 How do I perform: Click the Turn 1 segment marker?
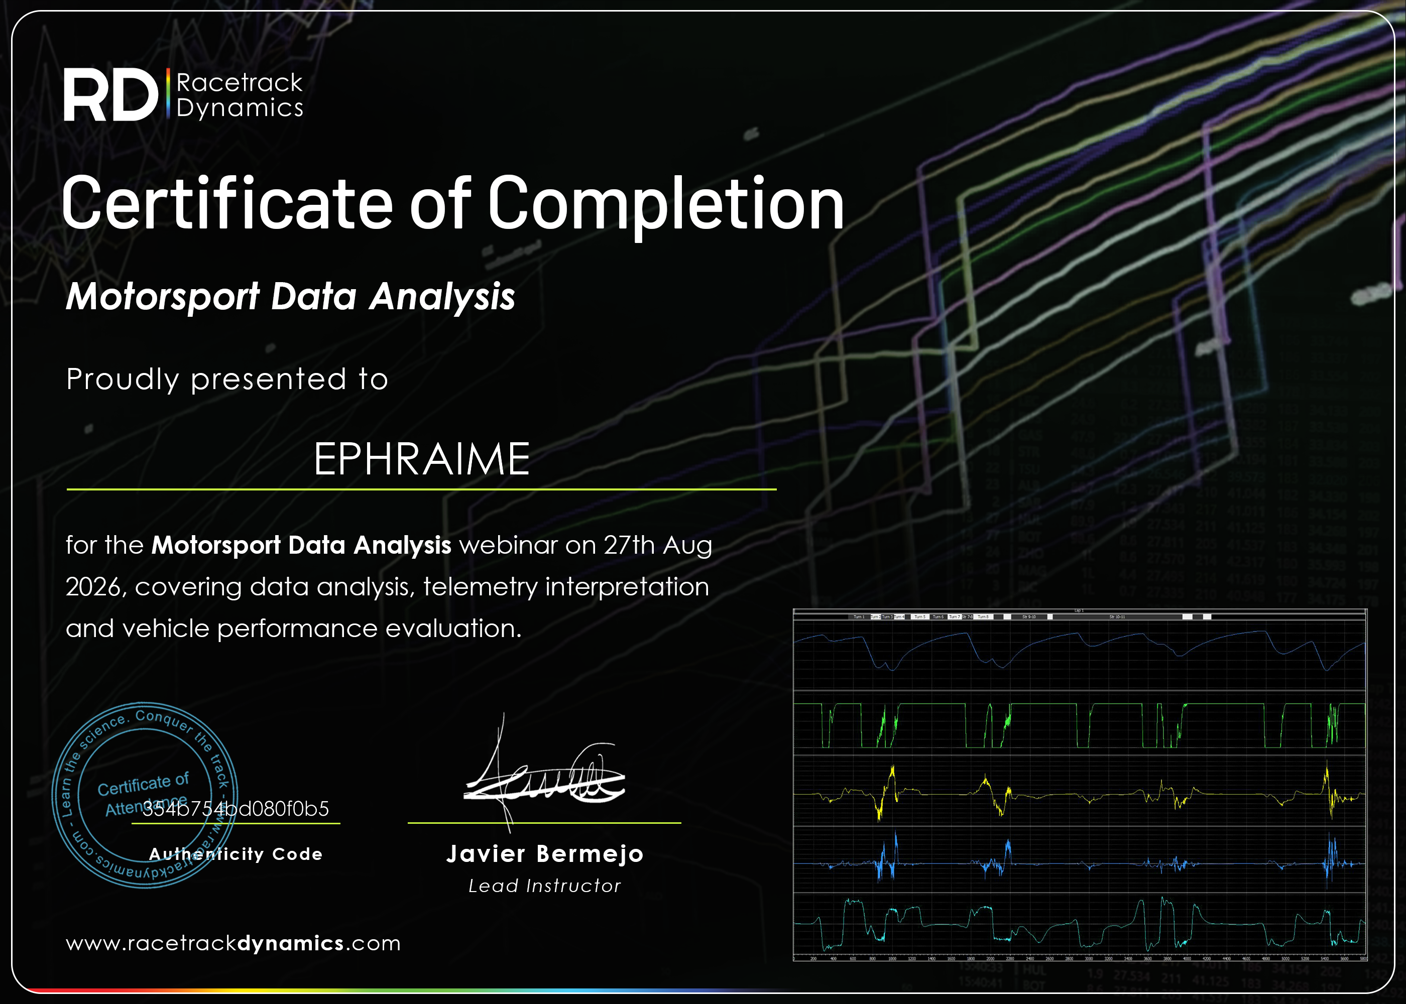(860, 617)
